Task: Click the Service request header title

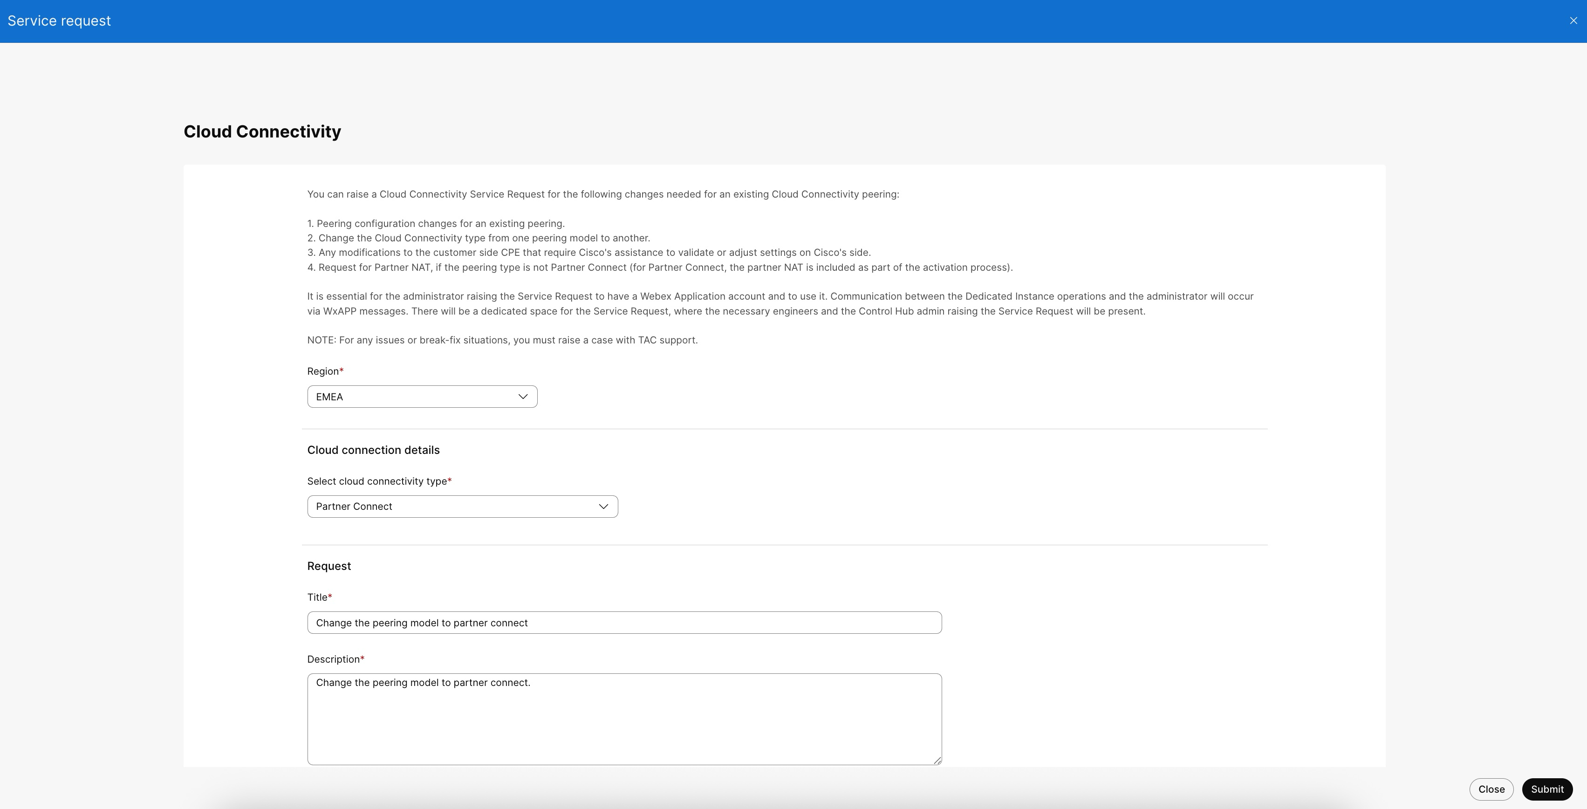Action: pyautogui.click(x=59, y=21)
